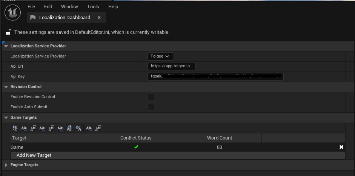Click the Count Words toolbar icon
This screenshot has width=355, height=176.
click(x=69, y=128)
